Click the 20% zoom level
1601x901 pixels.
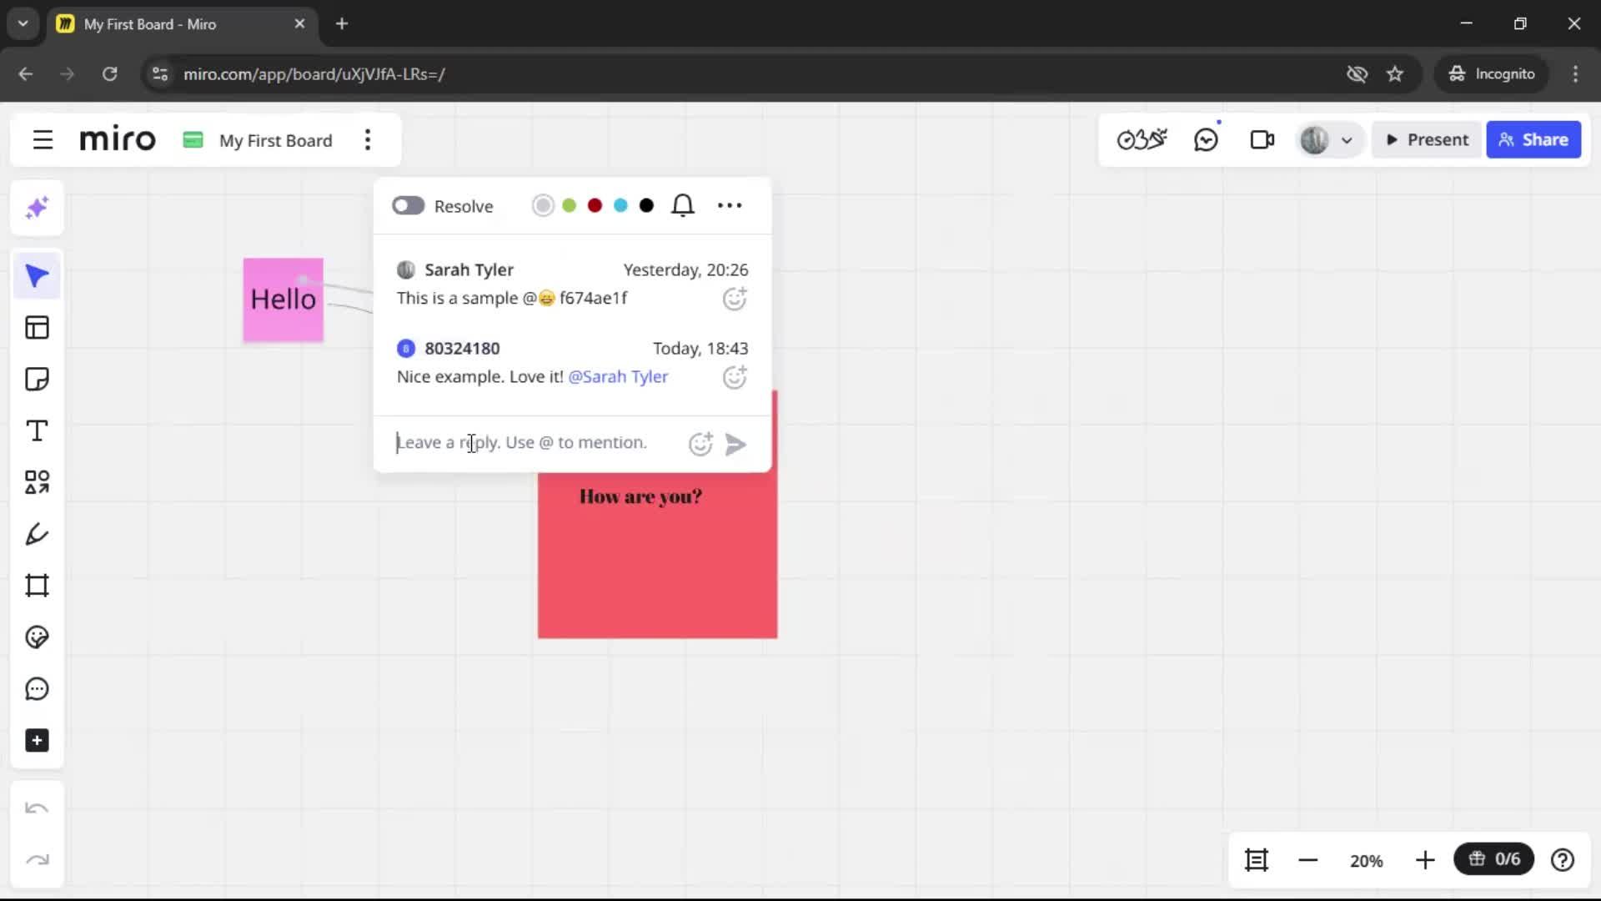click(x=1366, y=861)
